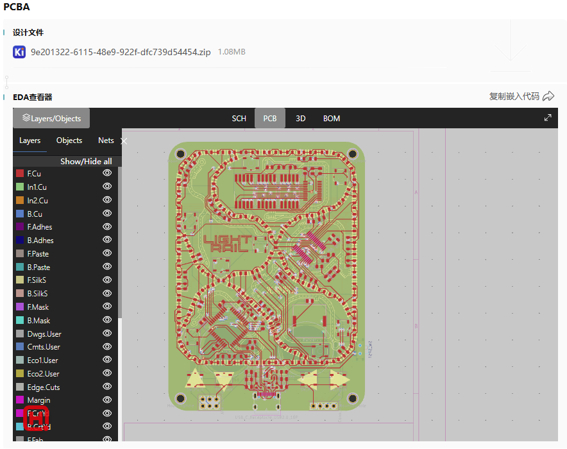
Task: Switch to the BOM tab
Action: point(331,119)
